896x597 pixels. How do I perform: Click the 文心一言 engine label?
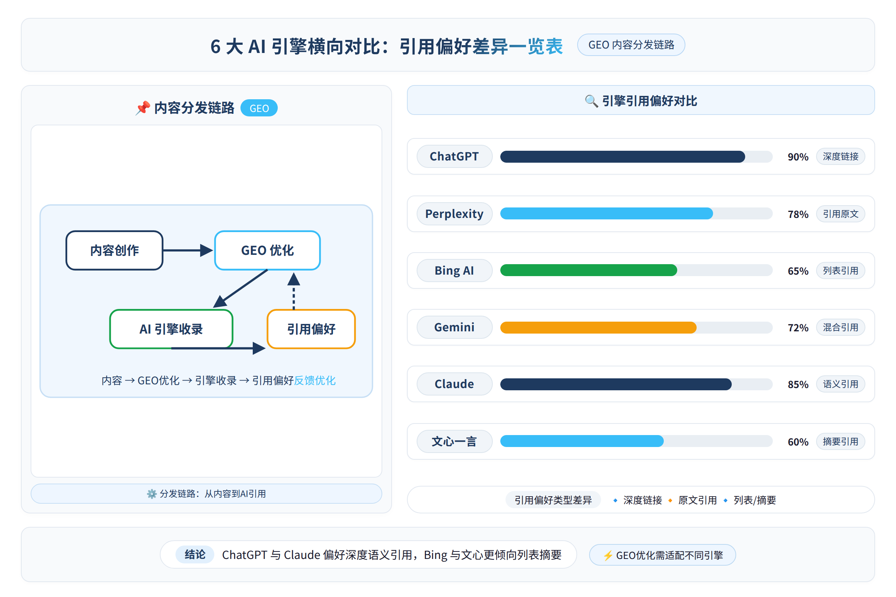tap(454, 442)
